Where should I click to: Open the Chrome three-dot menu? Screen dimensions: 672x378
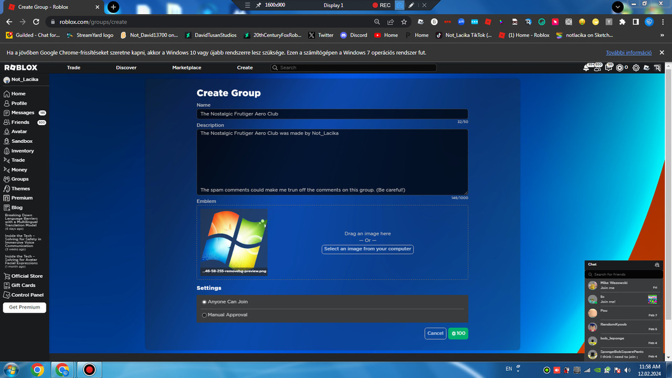click(663, 22)
